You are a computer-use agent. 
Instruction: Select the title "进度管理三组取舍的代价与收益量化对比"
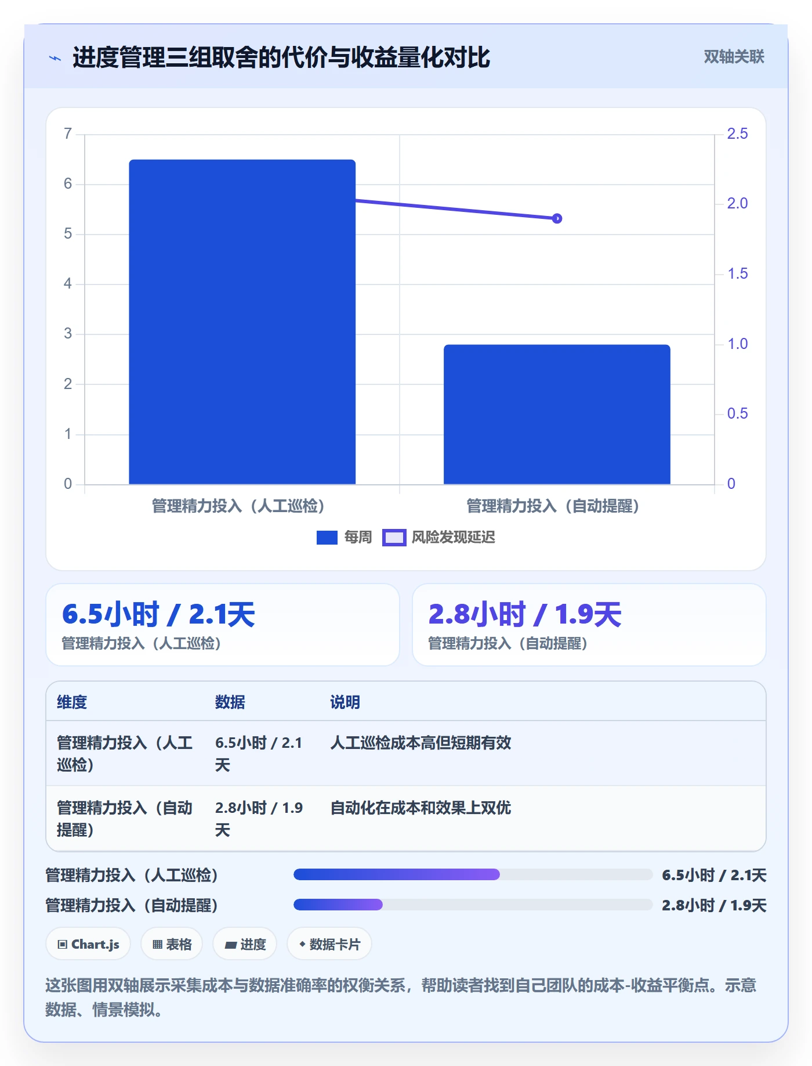pyautogui.click(x=281, y=57)
